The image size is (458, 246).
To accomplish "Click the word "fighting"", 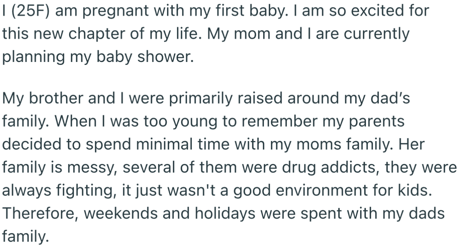I will (78, 190).
